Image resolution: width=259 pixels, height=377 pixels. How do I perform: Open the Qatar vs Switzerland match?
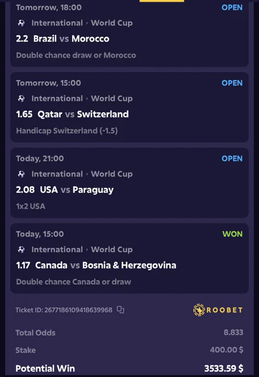tap(83, 114)
